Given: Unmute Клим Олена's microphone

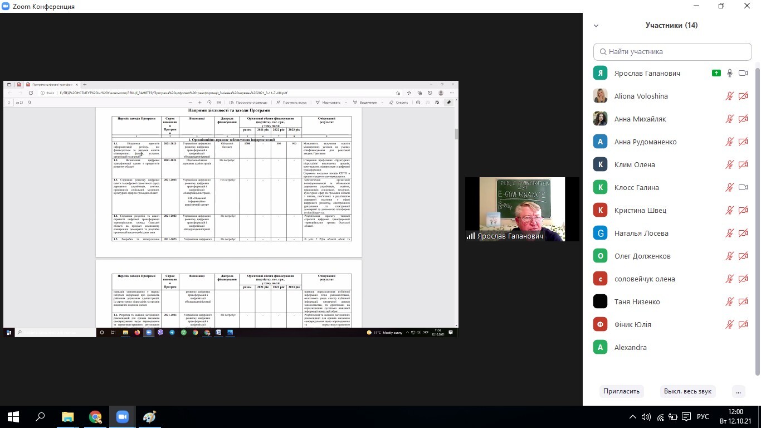Looking at the screenshot, I should (730, 164).
